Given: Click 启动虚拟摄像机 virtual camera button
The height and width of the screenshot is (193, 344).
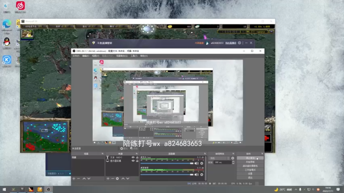Looking at the screenshot, I should tap(250, 166).
